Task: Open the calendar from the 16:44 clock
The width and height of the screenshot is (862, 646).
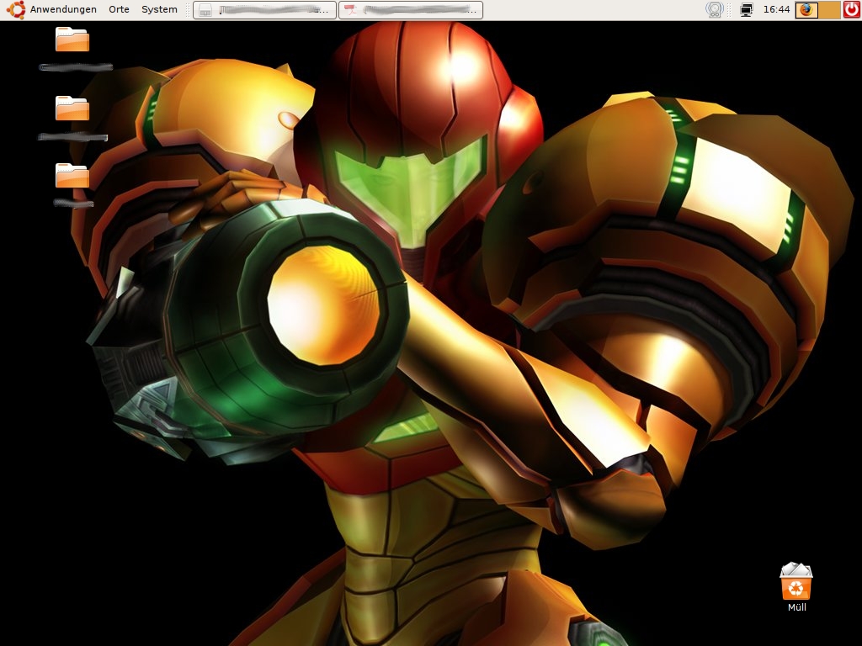Action: click(x=776, y=10)
